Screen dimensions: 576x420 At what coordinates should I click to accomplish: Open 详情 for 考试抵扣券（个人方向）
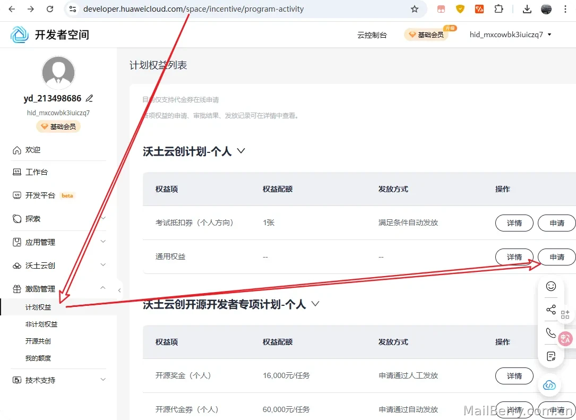pos(514,223)
